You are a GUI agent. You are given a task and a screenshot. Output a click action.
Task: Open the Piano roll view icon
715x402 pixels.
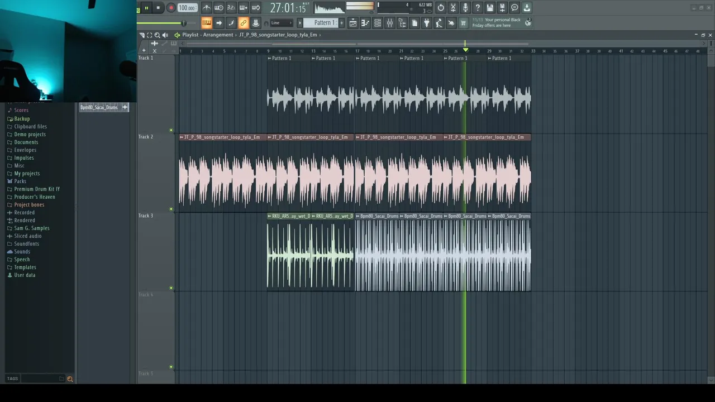click(x=365, y=23)
